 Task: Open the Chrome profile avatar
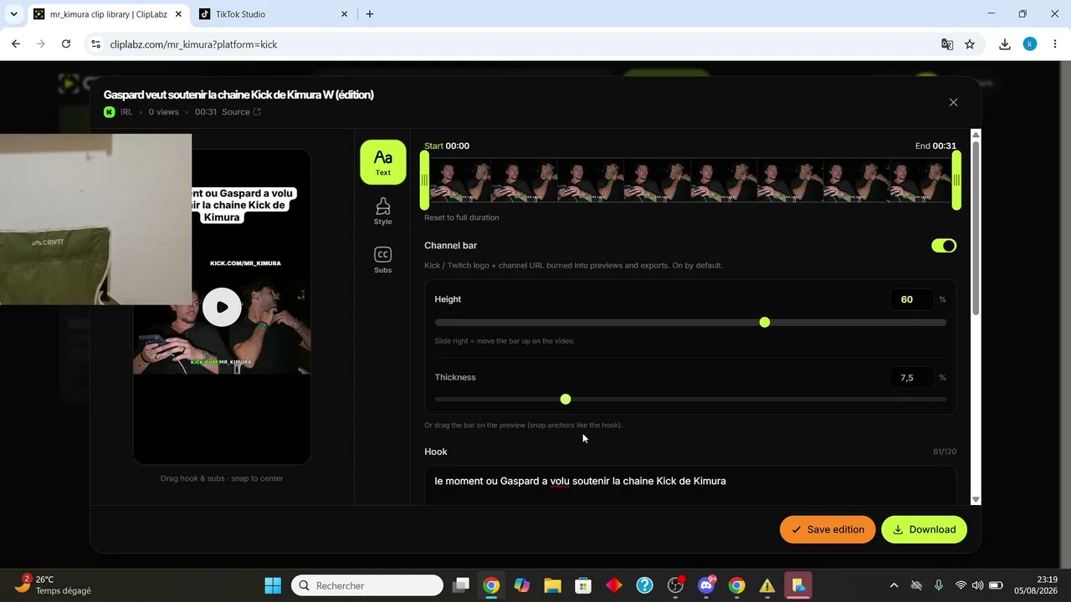click(1030, 44)
